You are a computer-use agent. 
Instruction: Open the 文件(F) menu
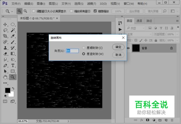pos(16,4)
